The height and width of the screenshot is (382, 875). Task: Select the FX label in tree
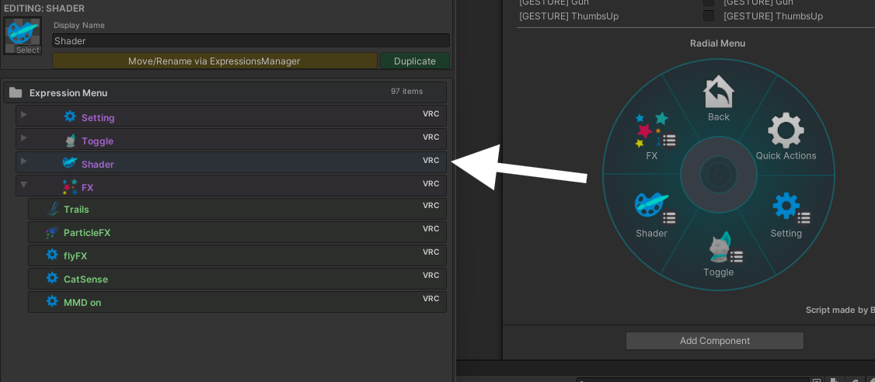tap(87, 188)
